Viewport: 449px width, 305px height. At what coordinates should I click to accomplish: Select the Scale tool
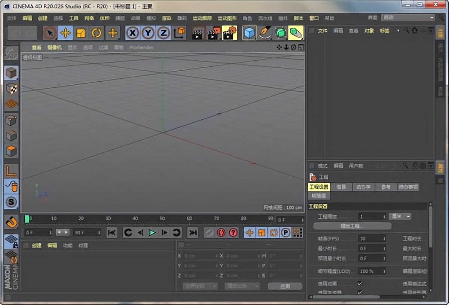tap(82, 33)
